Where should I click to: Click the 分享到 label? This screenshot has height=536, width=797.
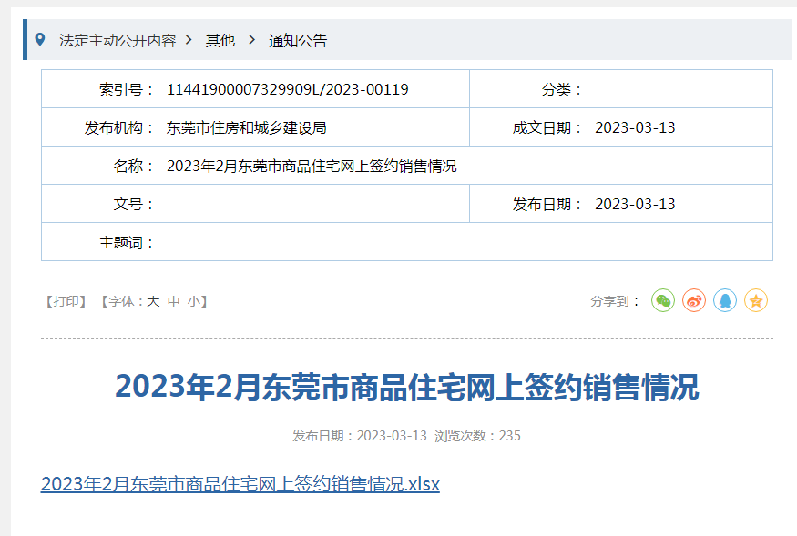tap(615, 301)
